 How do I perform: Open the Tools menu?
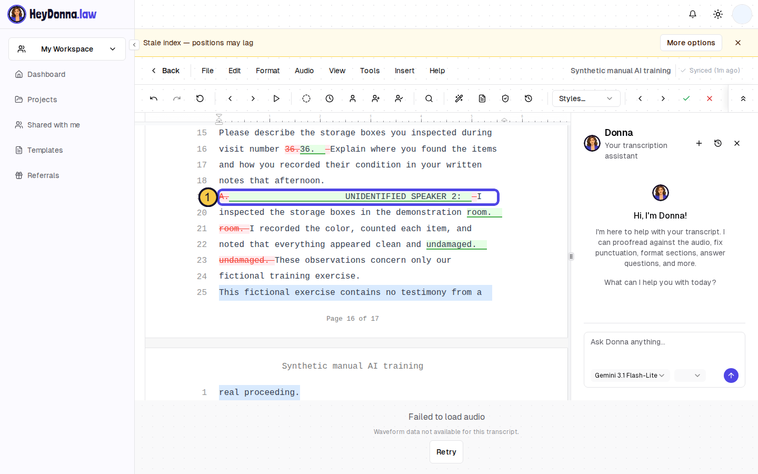pyautogui.click(x=370, y=71)
